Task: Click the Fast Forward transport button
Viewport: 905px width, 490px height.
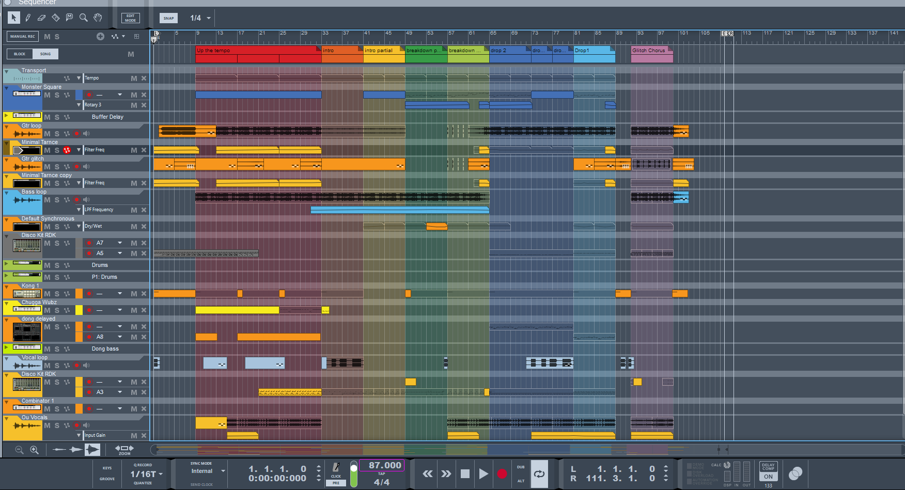Action: tap(446, 473)
